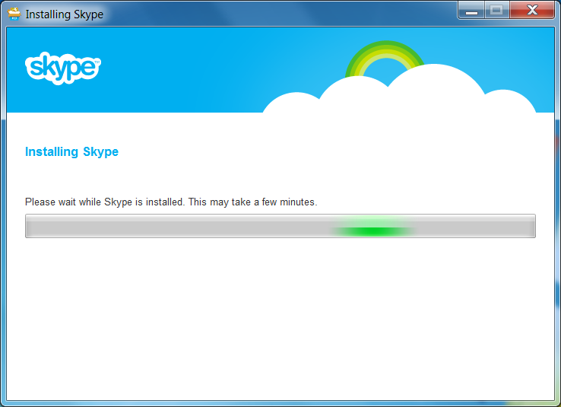Click the green glow on the progress bar
Image resolution: width=561 pixels, height=407 pixels.
point(372,230)
